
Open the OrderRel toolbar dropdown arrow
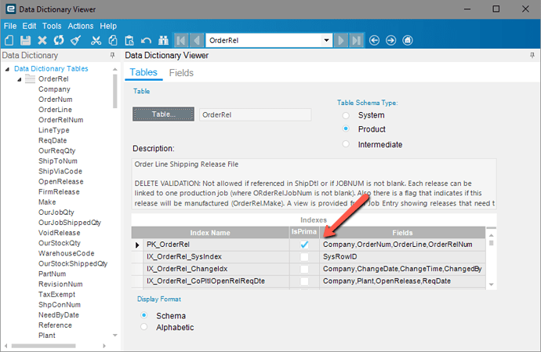click(x=326, y=41)
